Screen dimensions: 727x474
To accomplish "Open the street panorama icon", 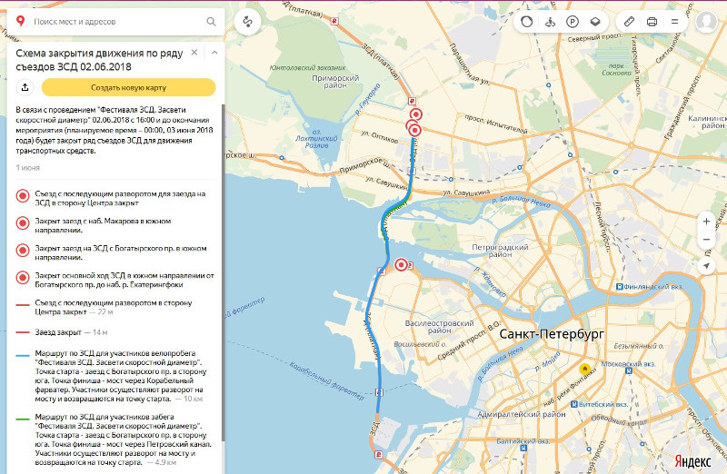I will tap(550, 21).
